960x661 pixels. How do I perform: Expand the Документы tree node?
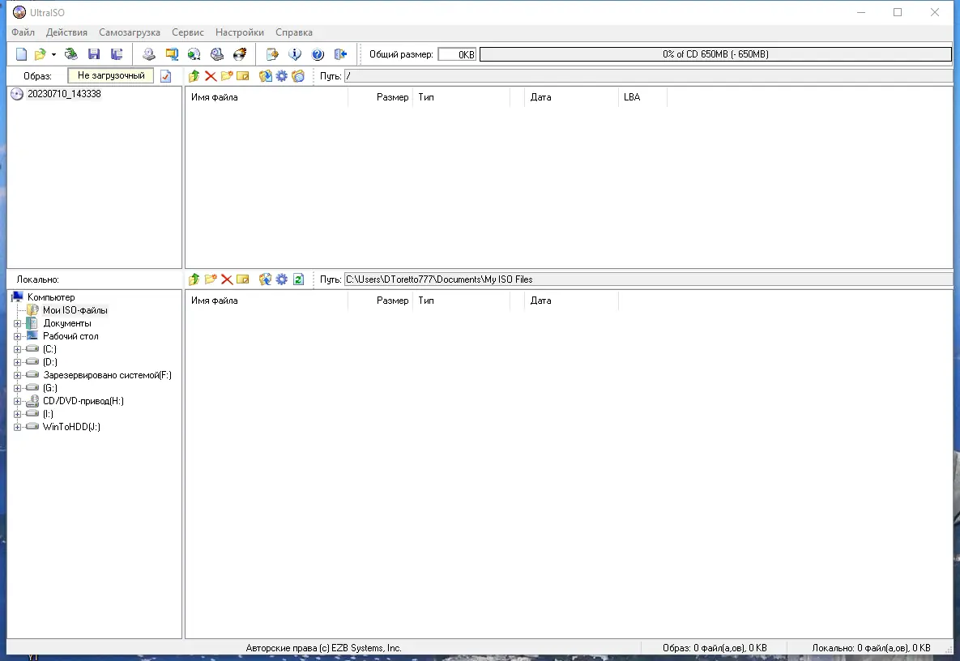click(17, 323)
